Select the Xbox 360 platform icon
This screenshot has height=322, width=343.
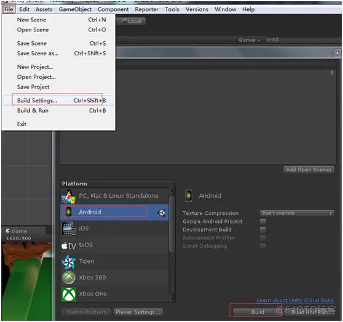(x=69, y=278)
